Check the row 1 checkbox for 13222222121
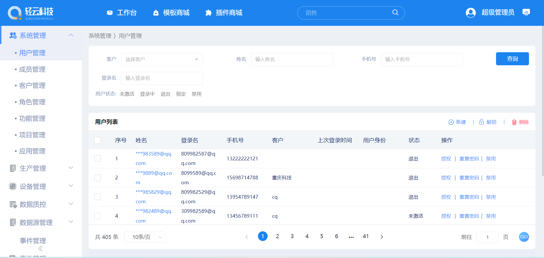Image resolution: width=544 pixels, height=258 pixels. pos(98,158)
